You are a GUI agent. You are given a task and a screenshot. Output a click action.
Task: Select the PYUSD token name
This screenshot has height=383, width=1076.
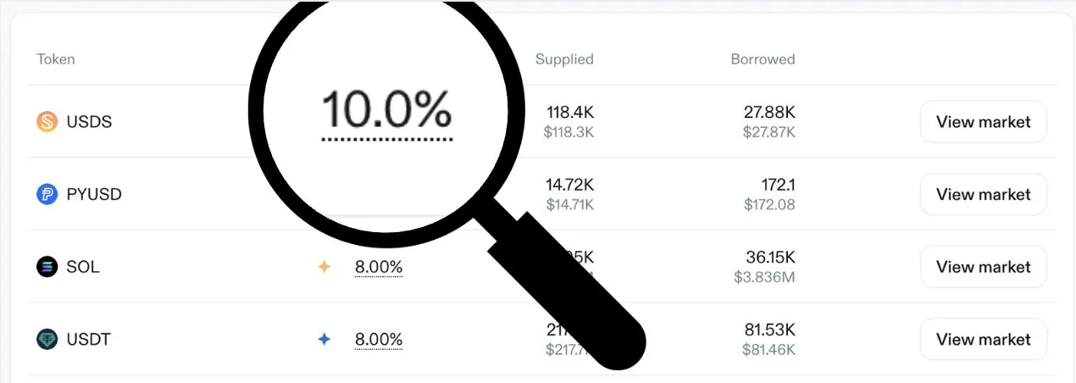click(94, 194)
